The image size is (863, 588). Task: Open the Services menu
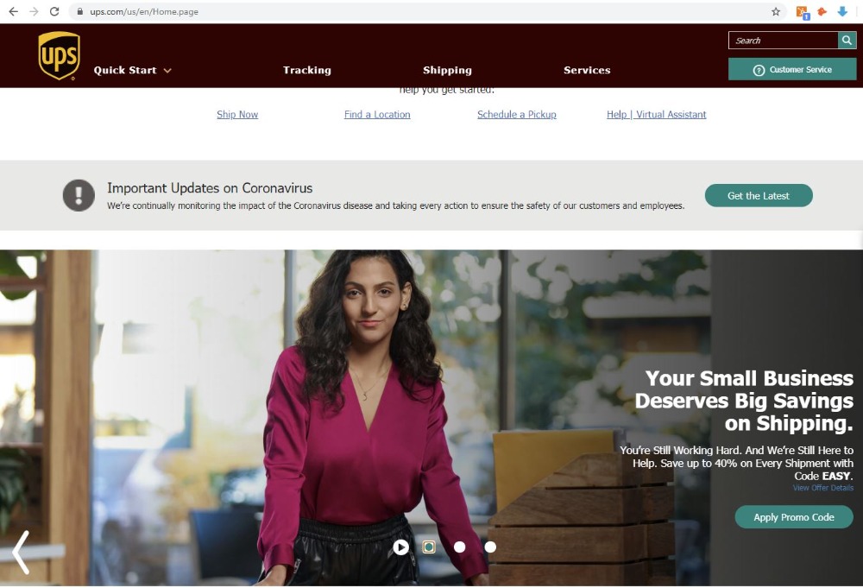pyautogui.click(x=587, y=70)
